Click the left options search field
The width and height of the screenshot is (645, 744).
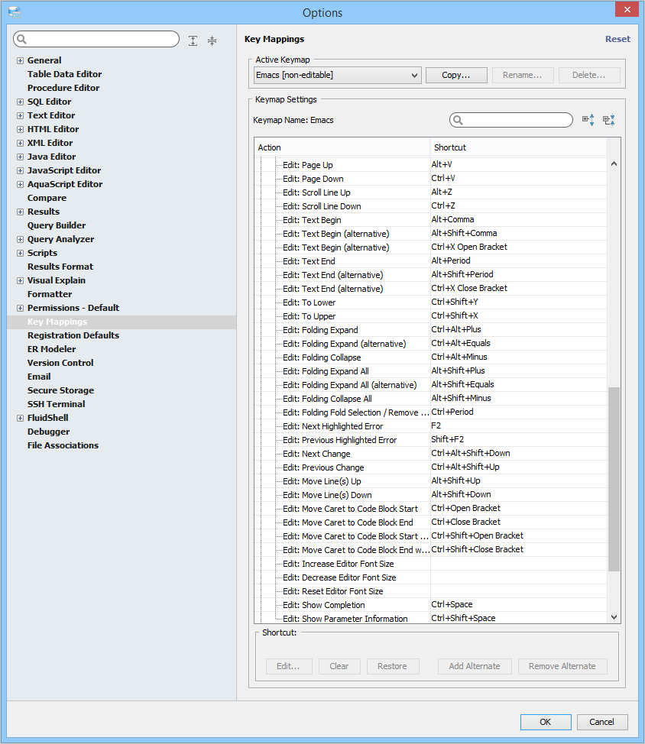[96, 39]
